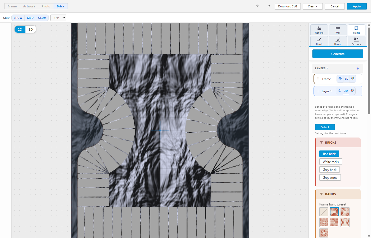371x238 pixels.
Task: Click the redo arrow in the top bar
Action: tap(269, 6)
